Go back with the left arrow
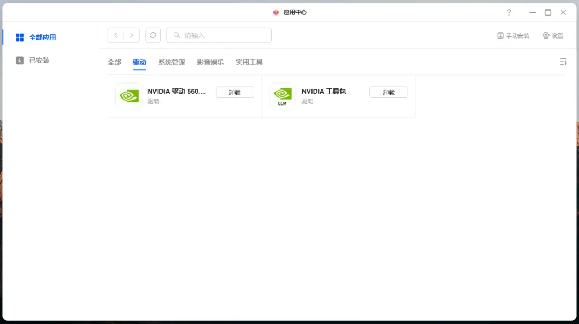Viewport: 579px width, 324px height. pos(116,35)
